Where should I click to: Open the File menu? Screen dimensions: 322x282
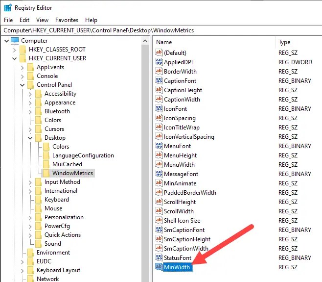coord(8,20)
